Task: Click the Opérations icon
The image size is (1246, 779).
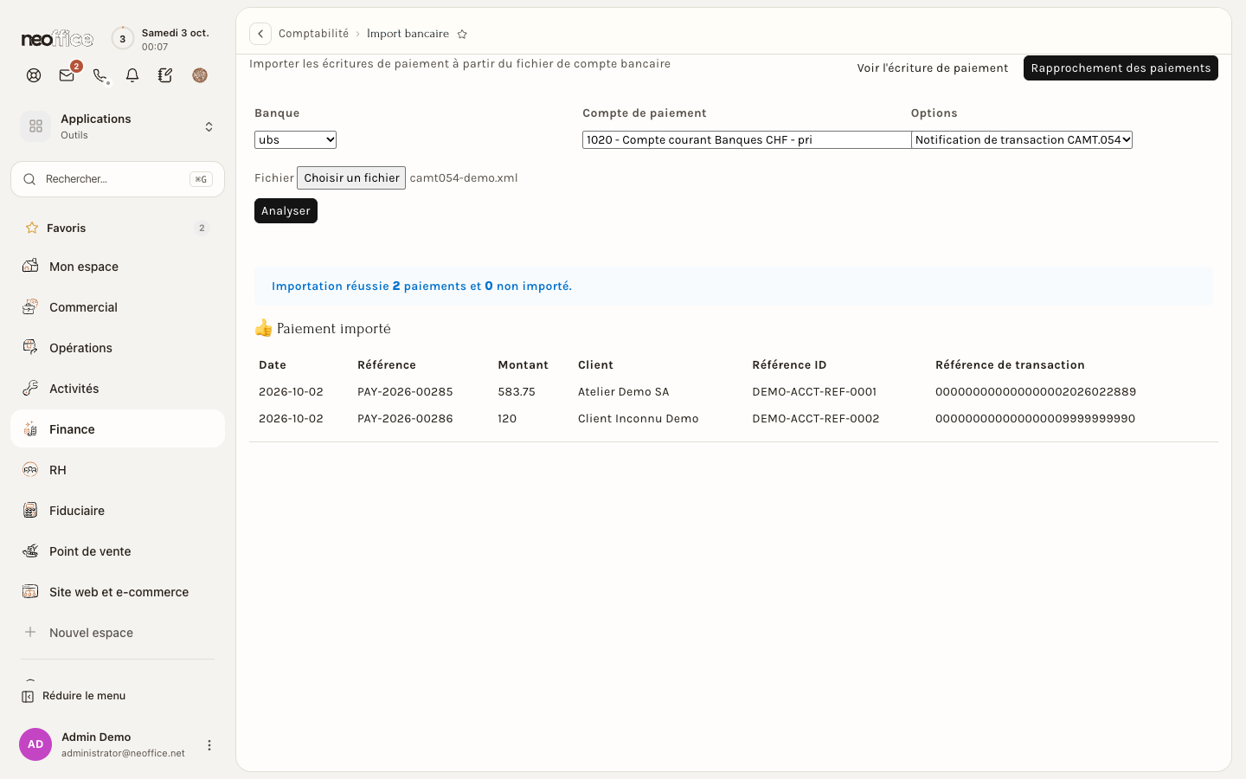Action: [x=30, y=347]
